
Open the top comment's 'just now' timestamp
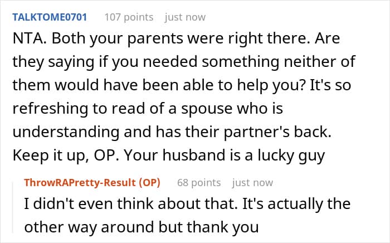point(185,17)
